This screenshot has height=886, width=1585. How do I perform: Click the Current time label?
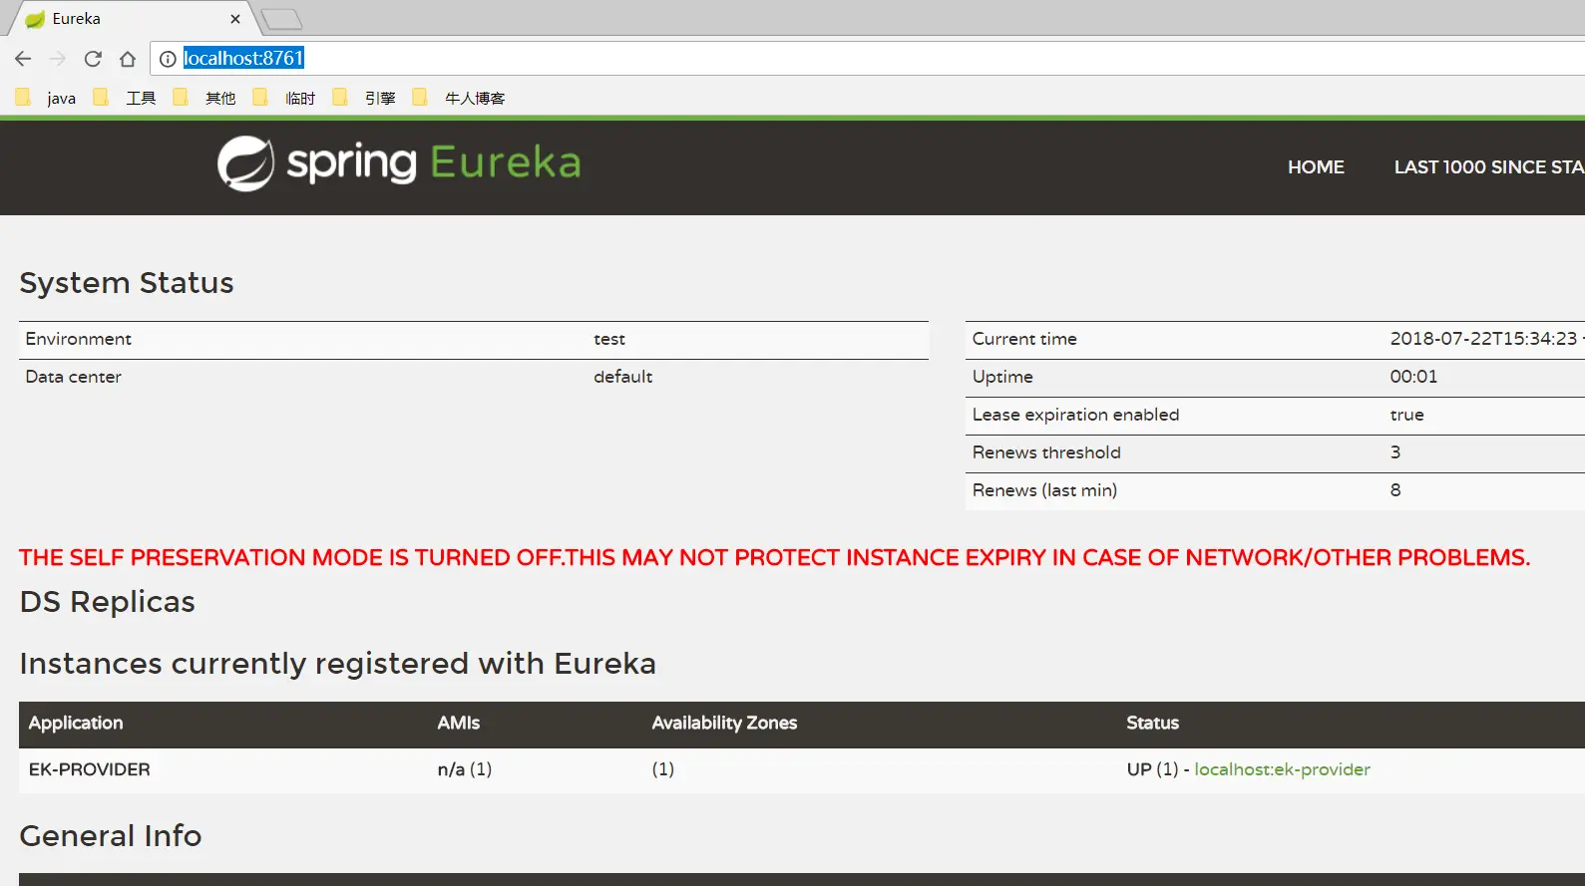1024,339
